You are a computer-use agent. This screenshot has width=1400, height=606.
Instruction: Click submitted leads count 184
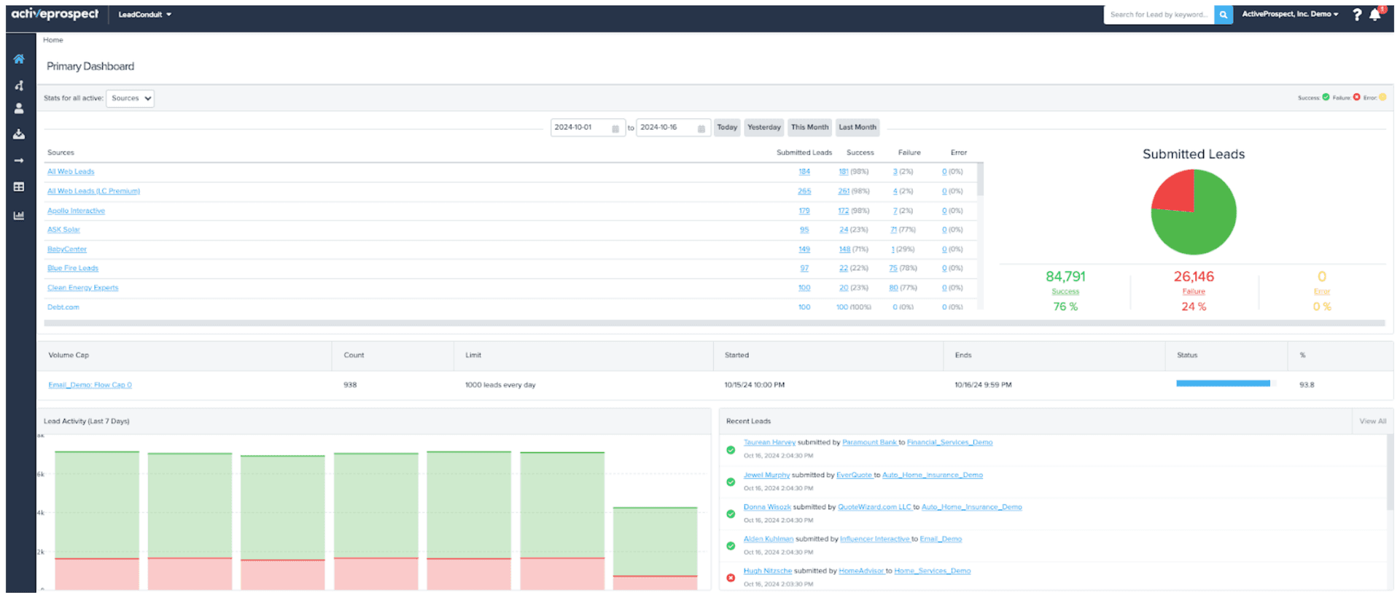pyautogui.click(x=804, y=172)
